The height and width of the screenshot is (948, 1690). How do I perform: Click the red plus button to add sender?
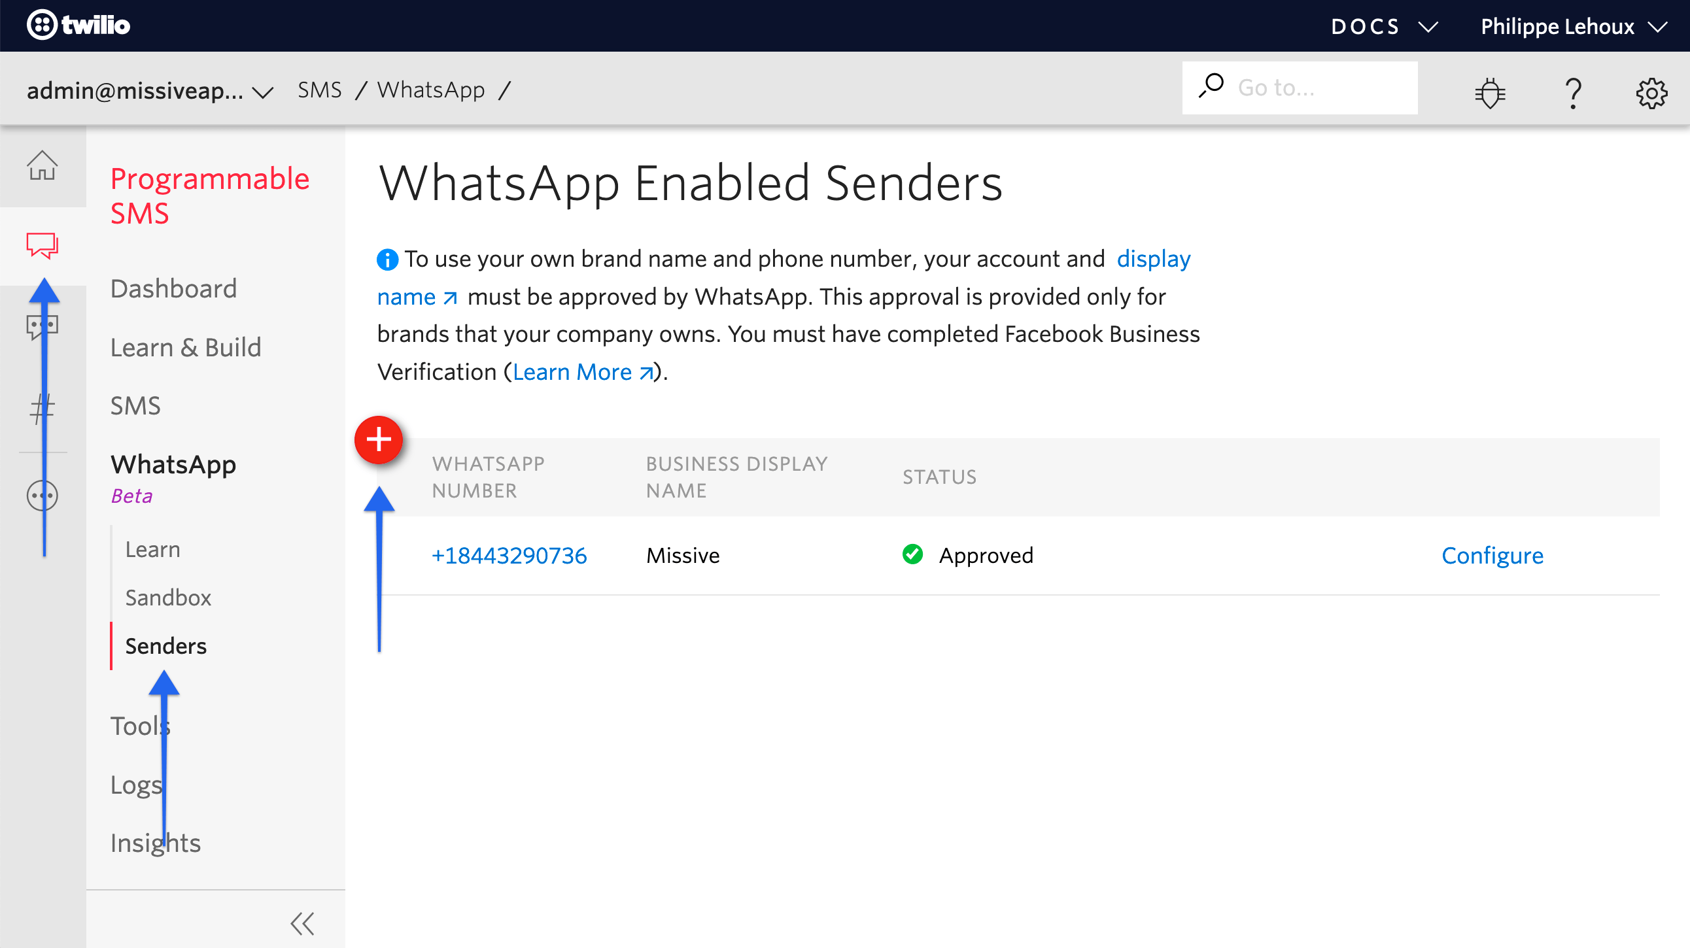point(379,439)
